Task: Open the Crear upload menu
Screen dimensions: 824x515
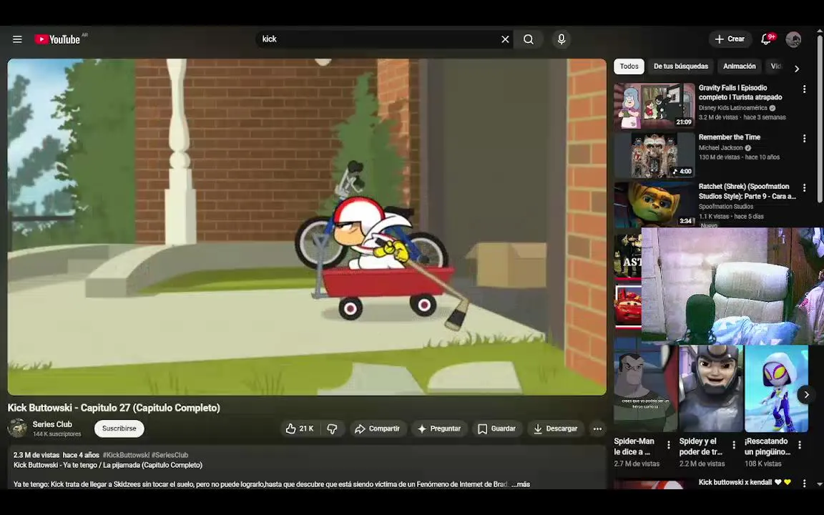Action: pyautogui.click(x=730, y=39)
